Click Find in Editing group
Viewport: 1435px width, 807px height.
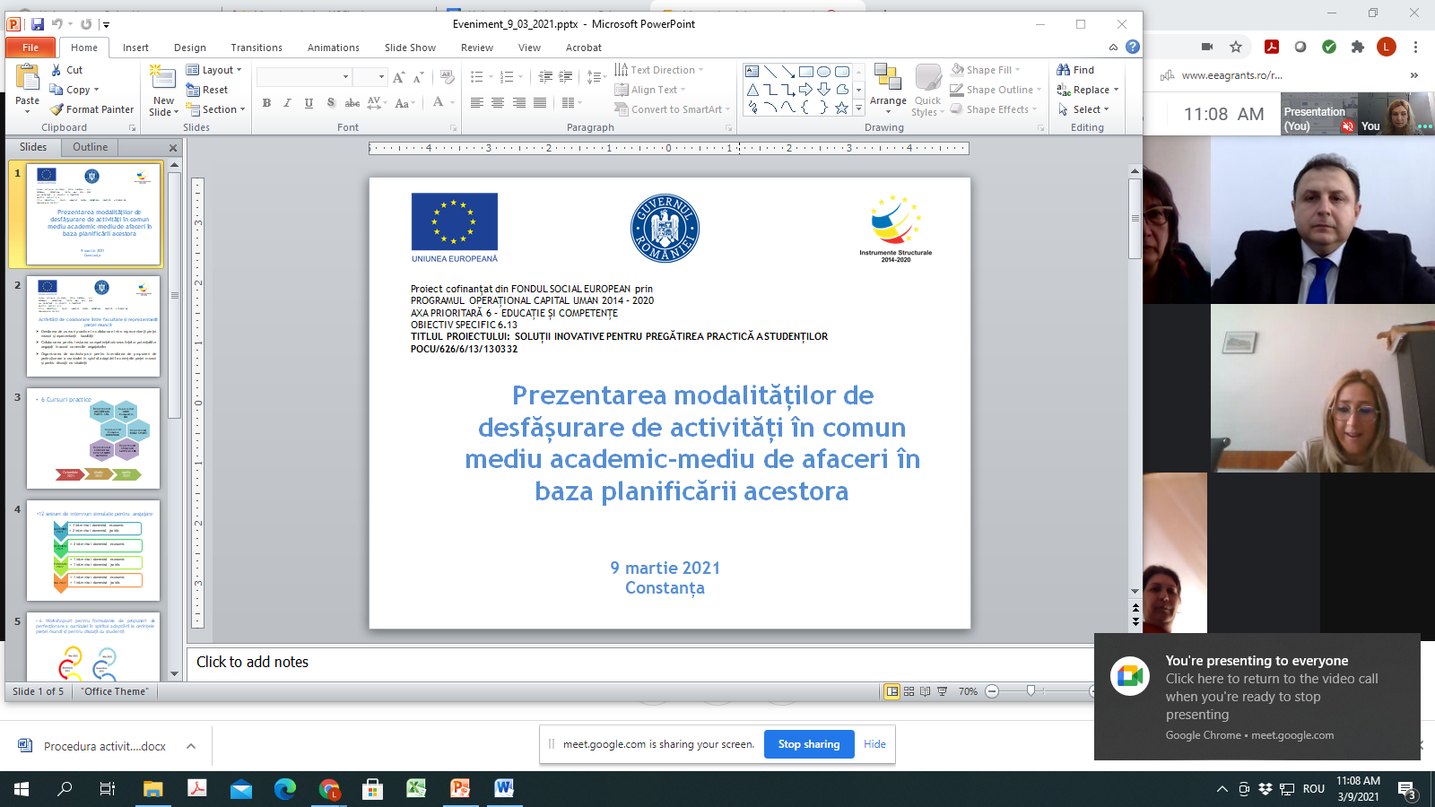click(1075, 70)
